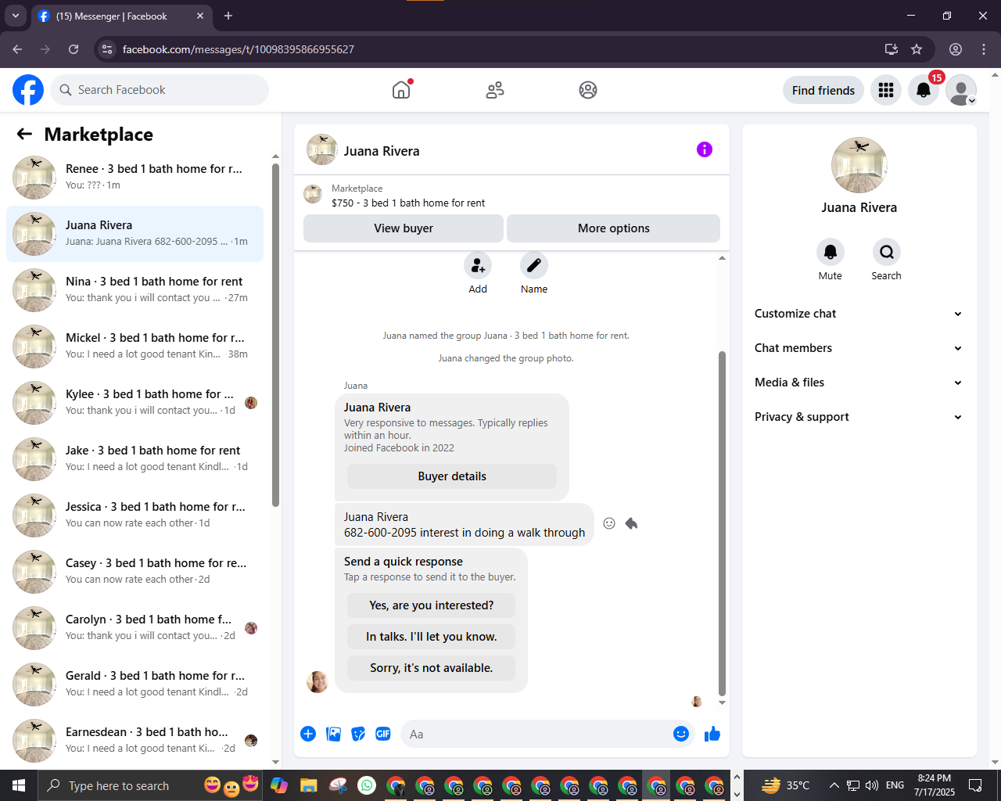Open the Windows notification center icon

tap(975, 785)
